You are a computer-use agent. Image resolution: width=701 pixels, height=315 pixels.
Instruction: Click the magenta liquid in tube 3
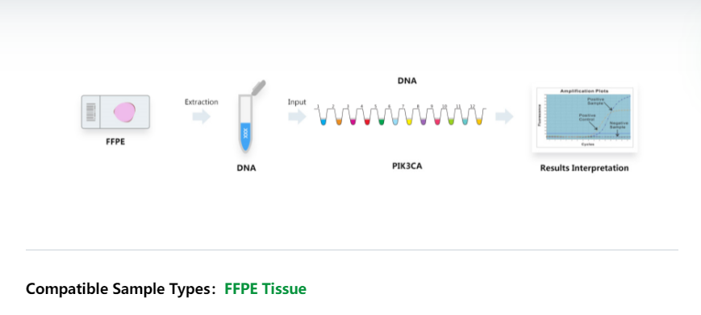(x=353, y=122)
